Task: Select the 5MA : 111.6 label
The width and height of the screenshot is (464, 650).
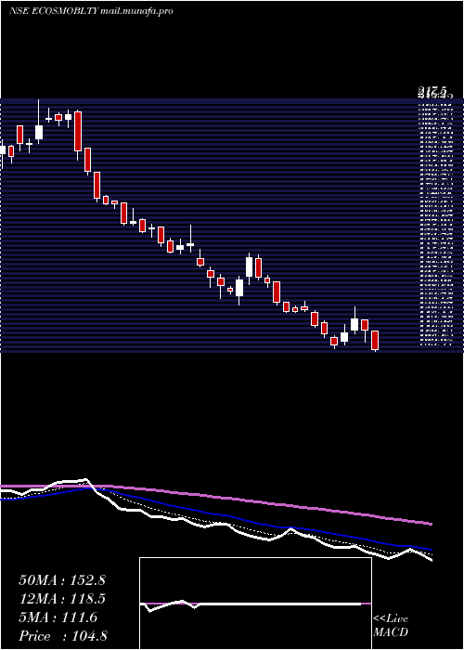Action: click(58, 617)
